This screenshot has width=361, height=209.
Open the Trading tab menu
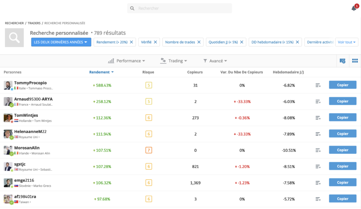point(174,61)
